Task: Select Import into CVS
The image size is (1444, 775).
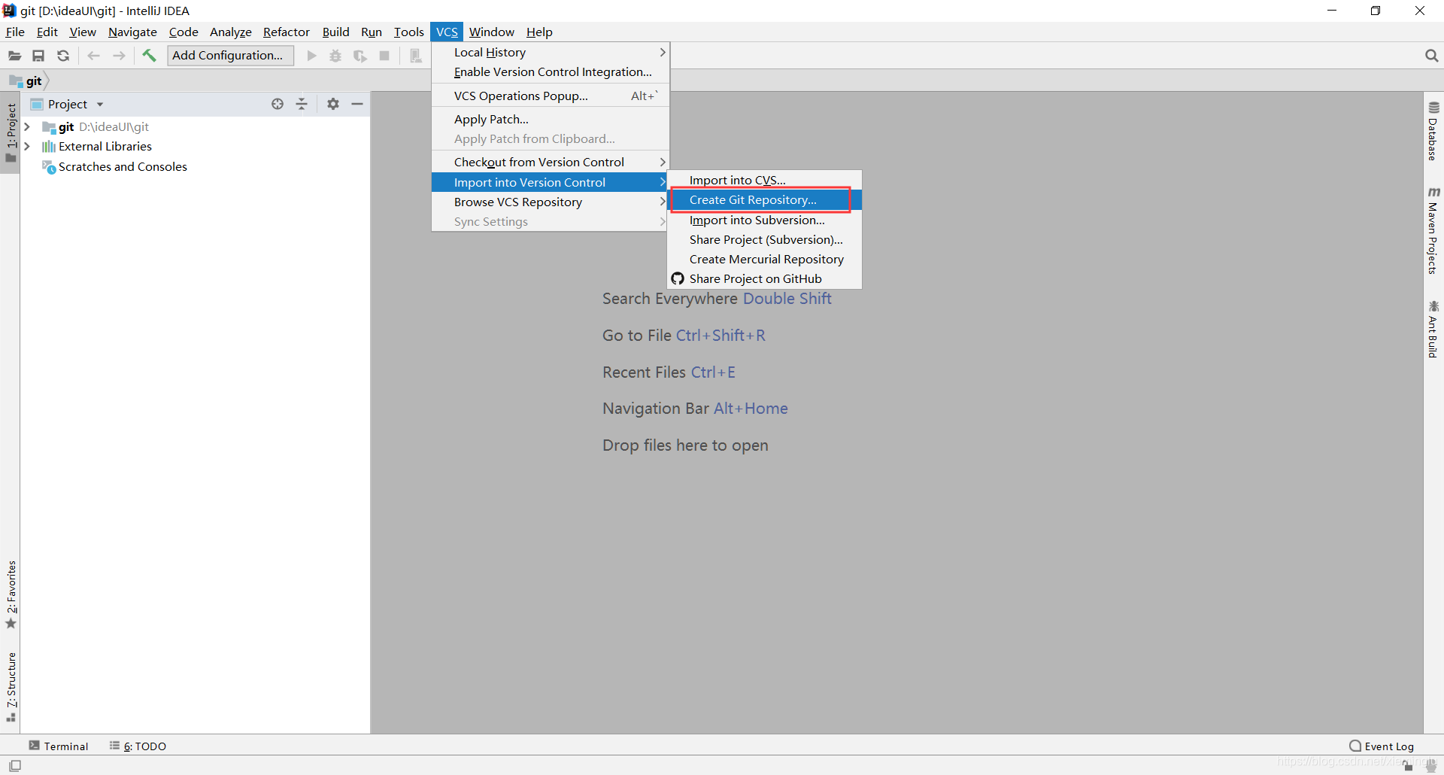Action: pos(764,180)
